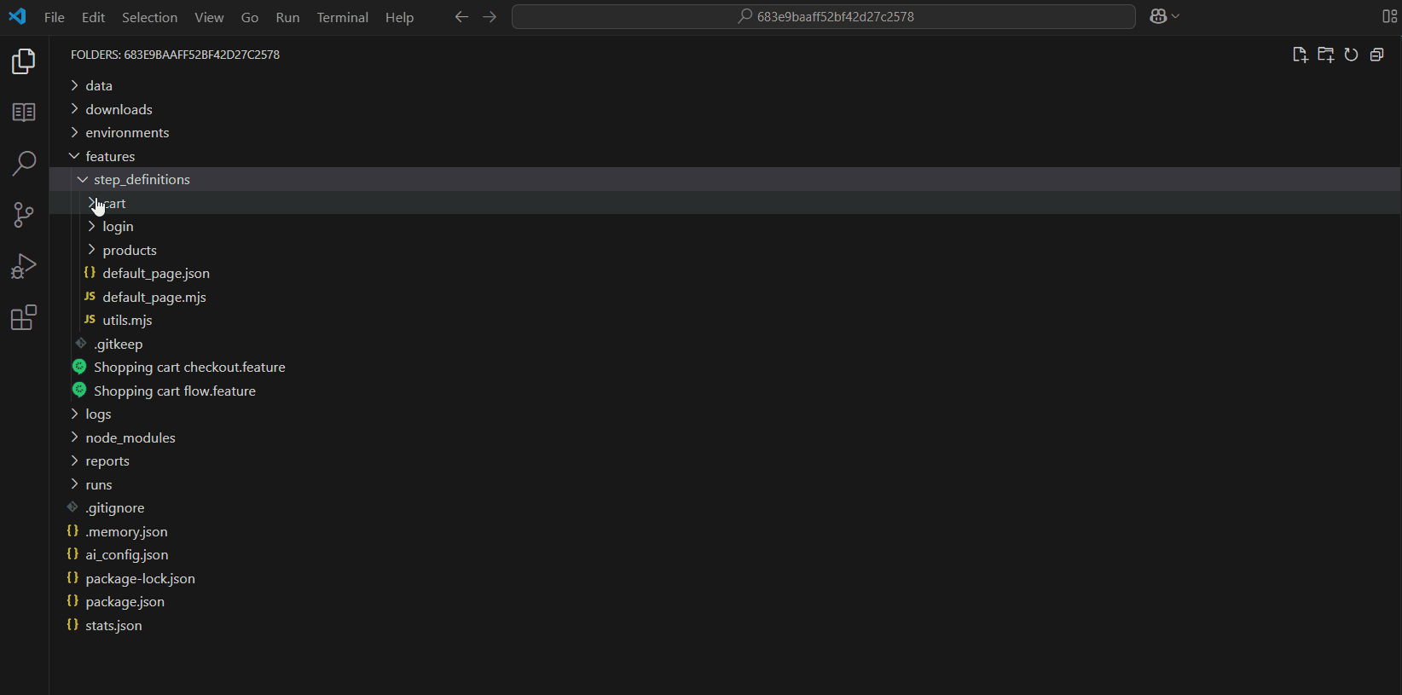Open Shopping cart checkout.feature file
1402x695 pixels.
click(x=189, y=367)
